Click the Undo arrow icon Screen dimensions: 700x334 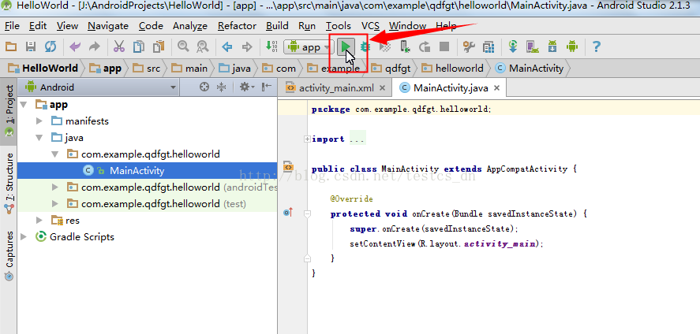74,46
